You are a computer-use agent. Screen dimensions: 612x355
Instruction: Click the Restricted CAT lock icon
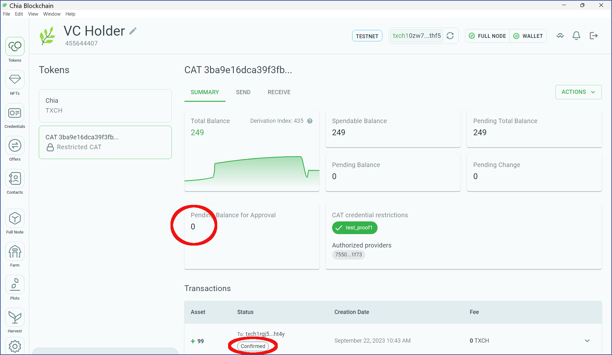click(x=50, y=147)
